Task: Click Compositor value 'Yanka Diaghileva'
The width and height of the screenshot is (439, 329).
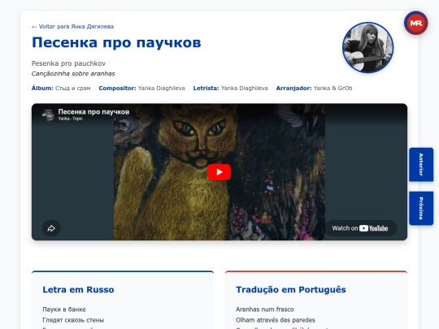Action: tap(162, 88)
